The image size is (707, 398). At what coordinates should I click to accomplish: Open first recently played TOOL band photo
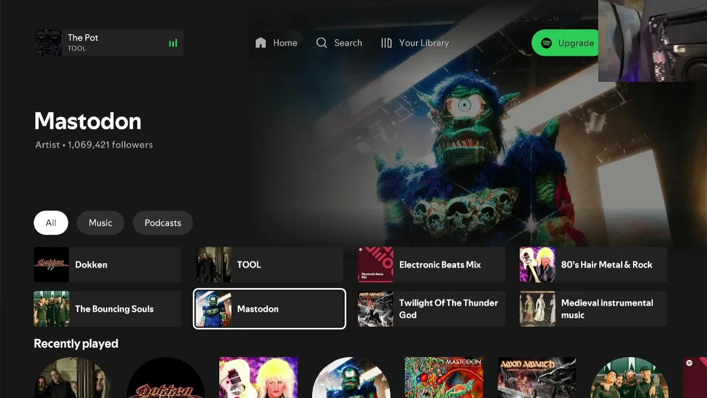click(x=73, y=378)
